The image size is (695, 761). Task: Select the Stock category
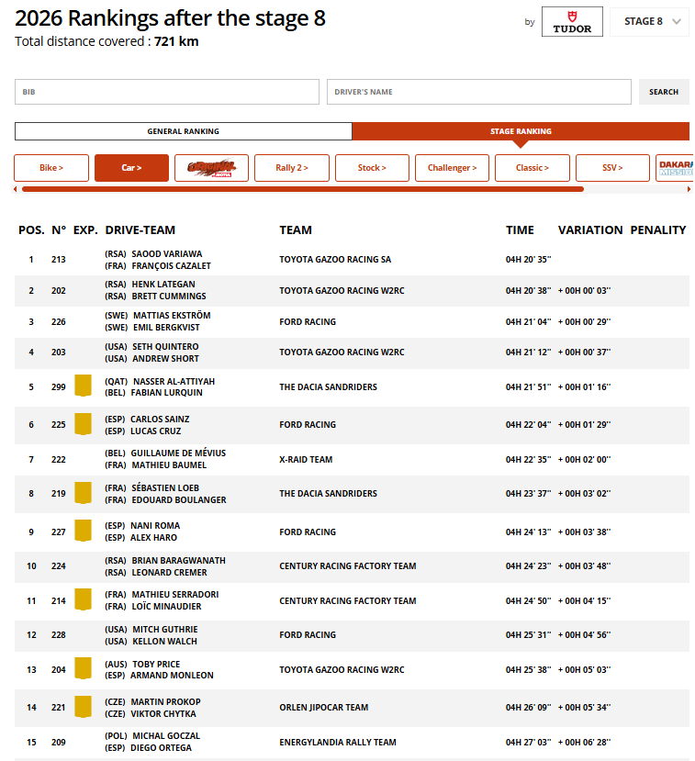tap(372, 168)
